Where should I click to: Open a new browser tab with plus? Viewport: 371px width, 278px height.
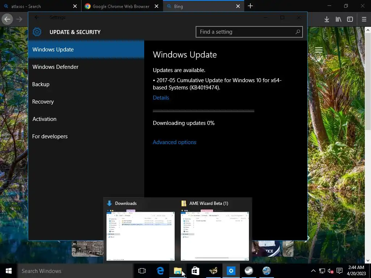coord(250,6)
